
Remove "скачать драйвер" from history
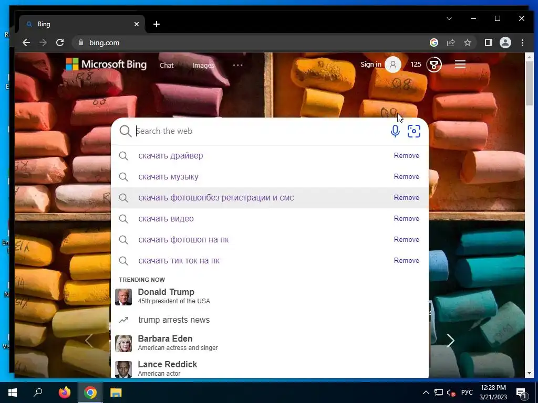406,155
